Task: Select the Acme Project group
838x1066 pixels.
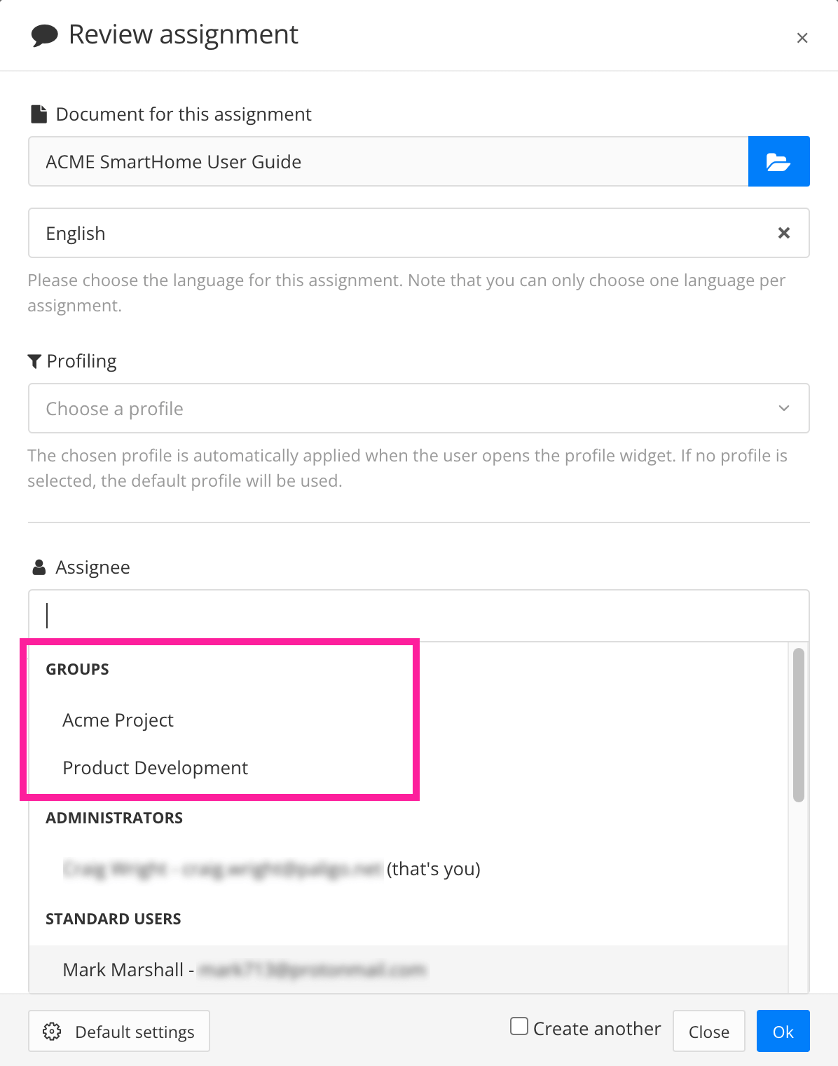Action: (x=118, y=720)
